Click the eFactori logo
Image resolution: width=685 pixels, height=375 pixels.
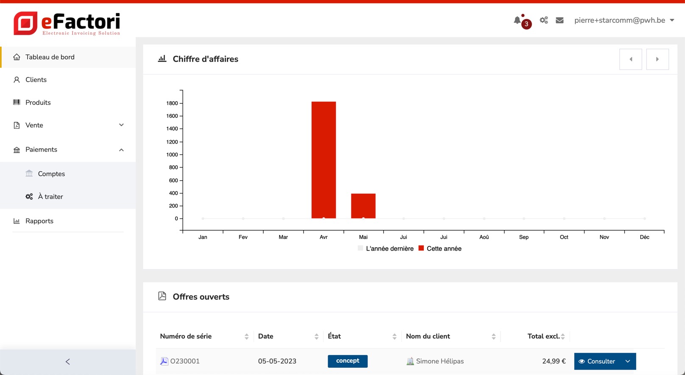[x=67, y=23]
